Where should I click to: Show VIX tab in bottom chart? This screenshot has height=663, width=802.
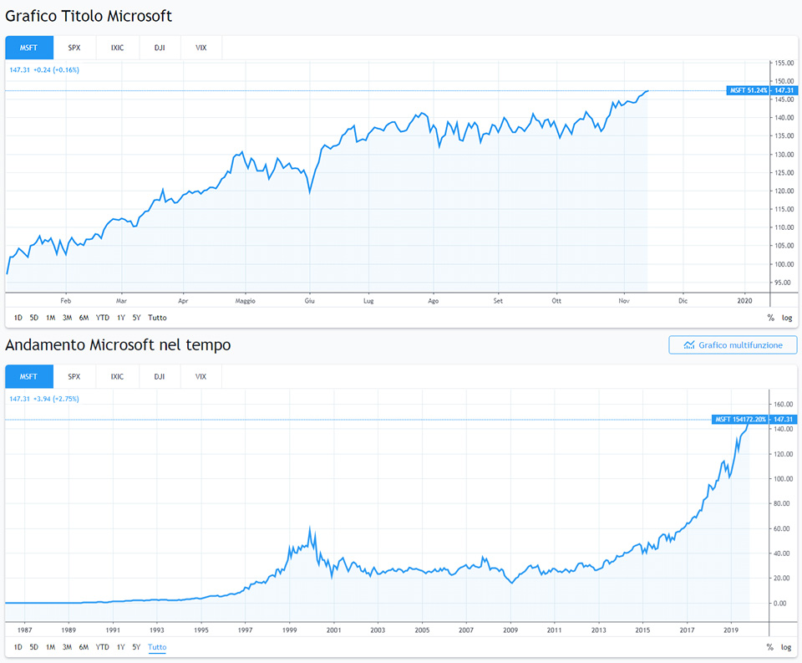(x=201, y=377)
